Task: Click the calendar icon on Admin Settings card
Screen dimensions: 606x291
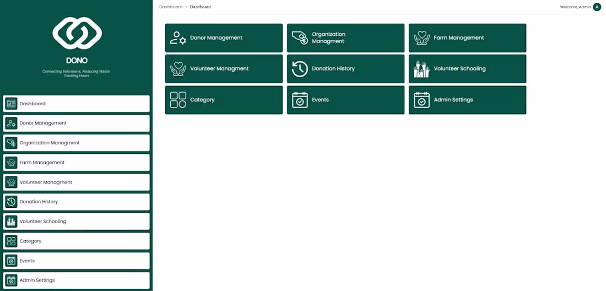Action: 421,100
